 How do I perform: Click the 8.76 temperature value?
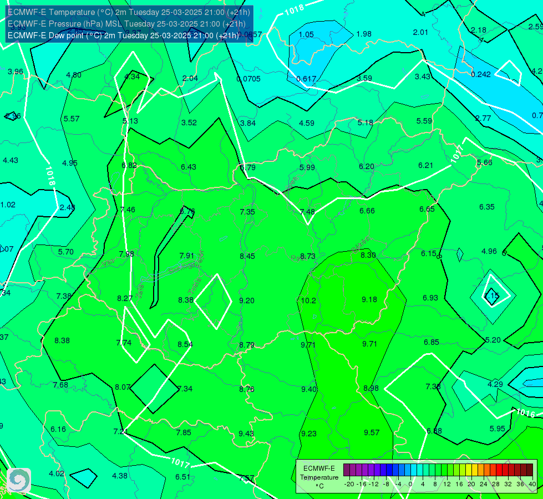point(247,390)
